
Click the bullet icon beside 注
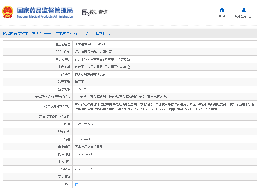(x=65, y=184)
